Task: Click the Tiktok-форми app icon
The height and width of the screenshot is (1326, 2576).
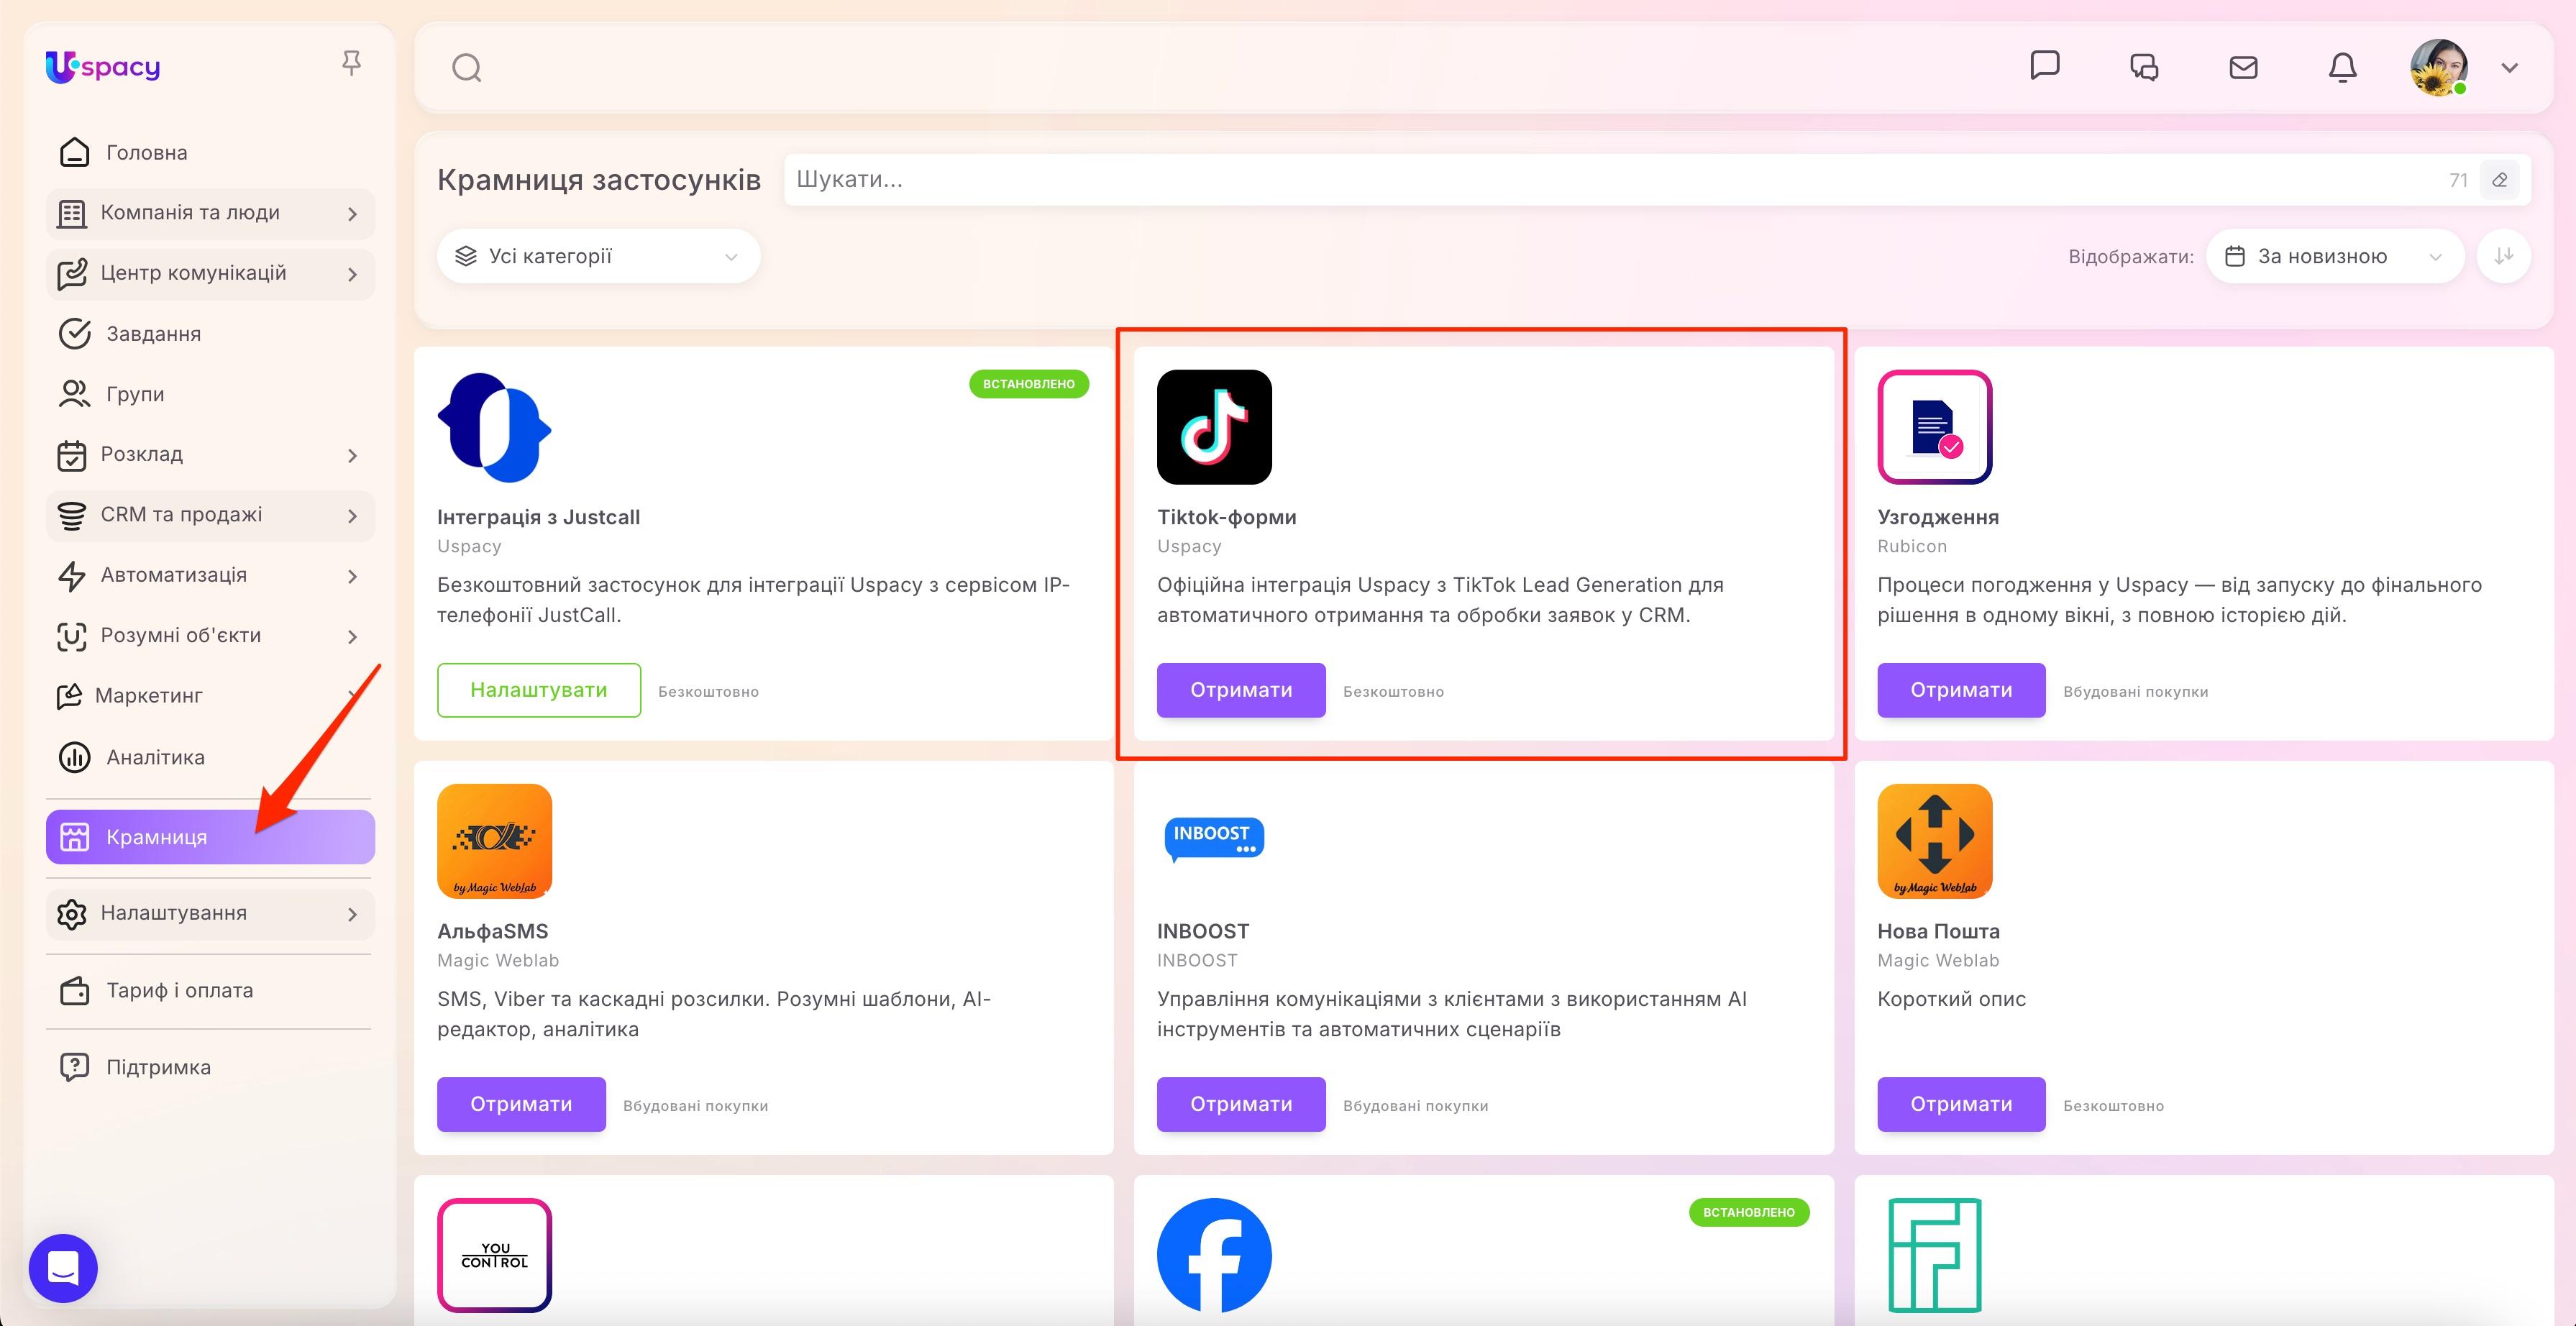Action: (1214, 427)
